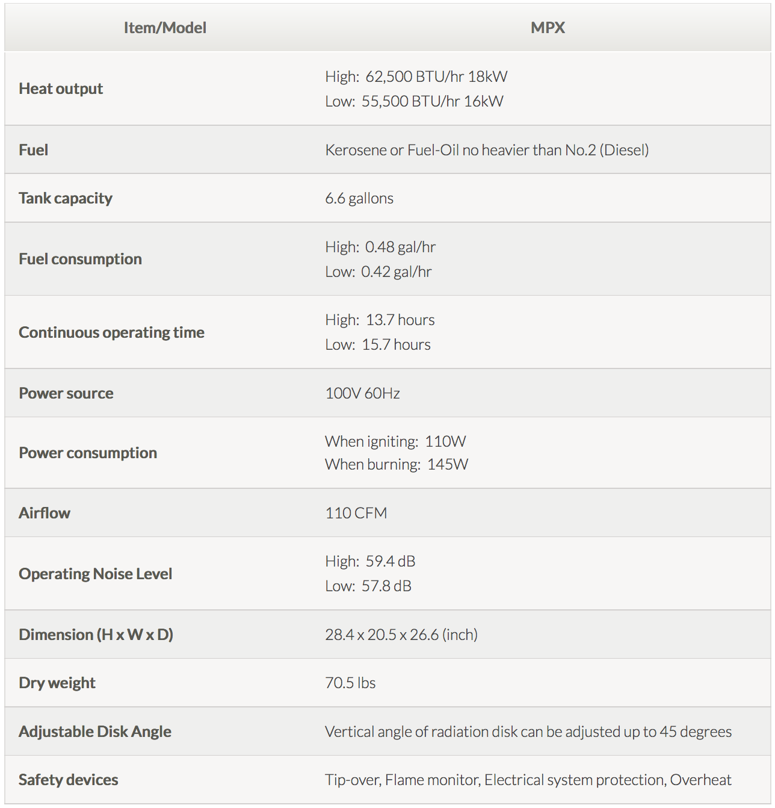Click the 70.5 lbs dry weight value
The width and height of the screenshot is (775, 808).
pyautogui.click(x=350, y=683)
